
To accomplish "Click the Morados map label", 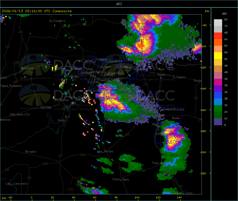I will click(31, 152).
